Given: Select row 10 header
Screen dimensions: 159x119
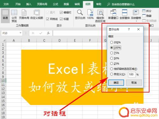Looking at the screenshot, I should (x=3, y=81).
